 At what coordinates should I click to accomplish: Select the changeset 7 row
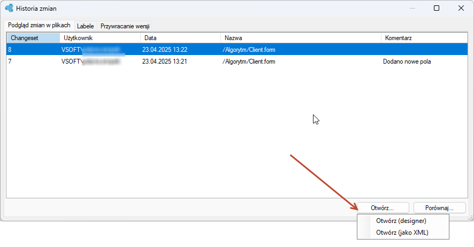[237, 61]
